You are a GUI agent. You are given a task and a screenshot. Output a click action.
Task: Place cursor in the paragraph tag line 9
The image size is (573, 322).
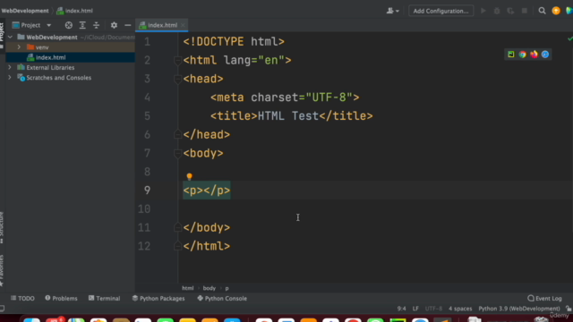coord(207,191)
